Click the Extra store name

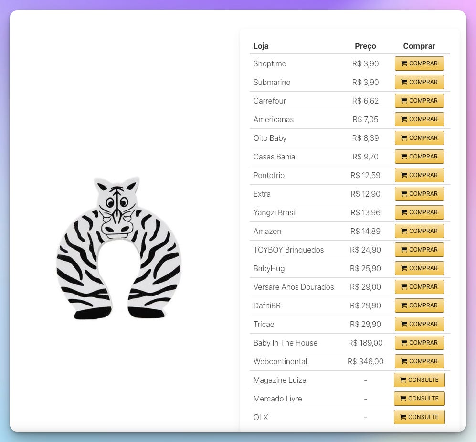click(262, 194)
